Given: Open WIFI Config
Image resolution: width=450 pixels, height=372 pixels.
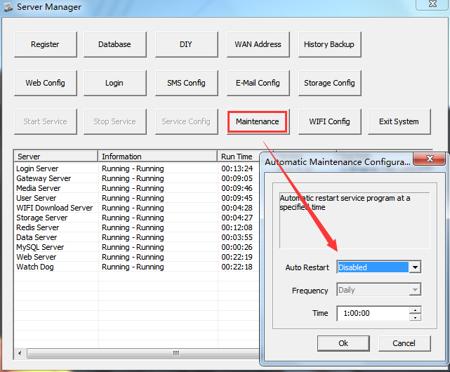Looking at the screenshot, I should click(x=329, y=121).
